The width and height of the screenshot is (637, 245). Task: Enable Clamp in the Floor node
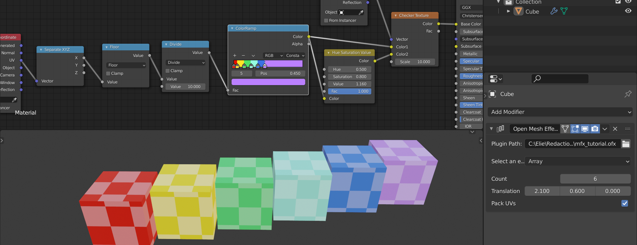(108, 73)
